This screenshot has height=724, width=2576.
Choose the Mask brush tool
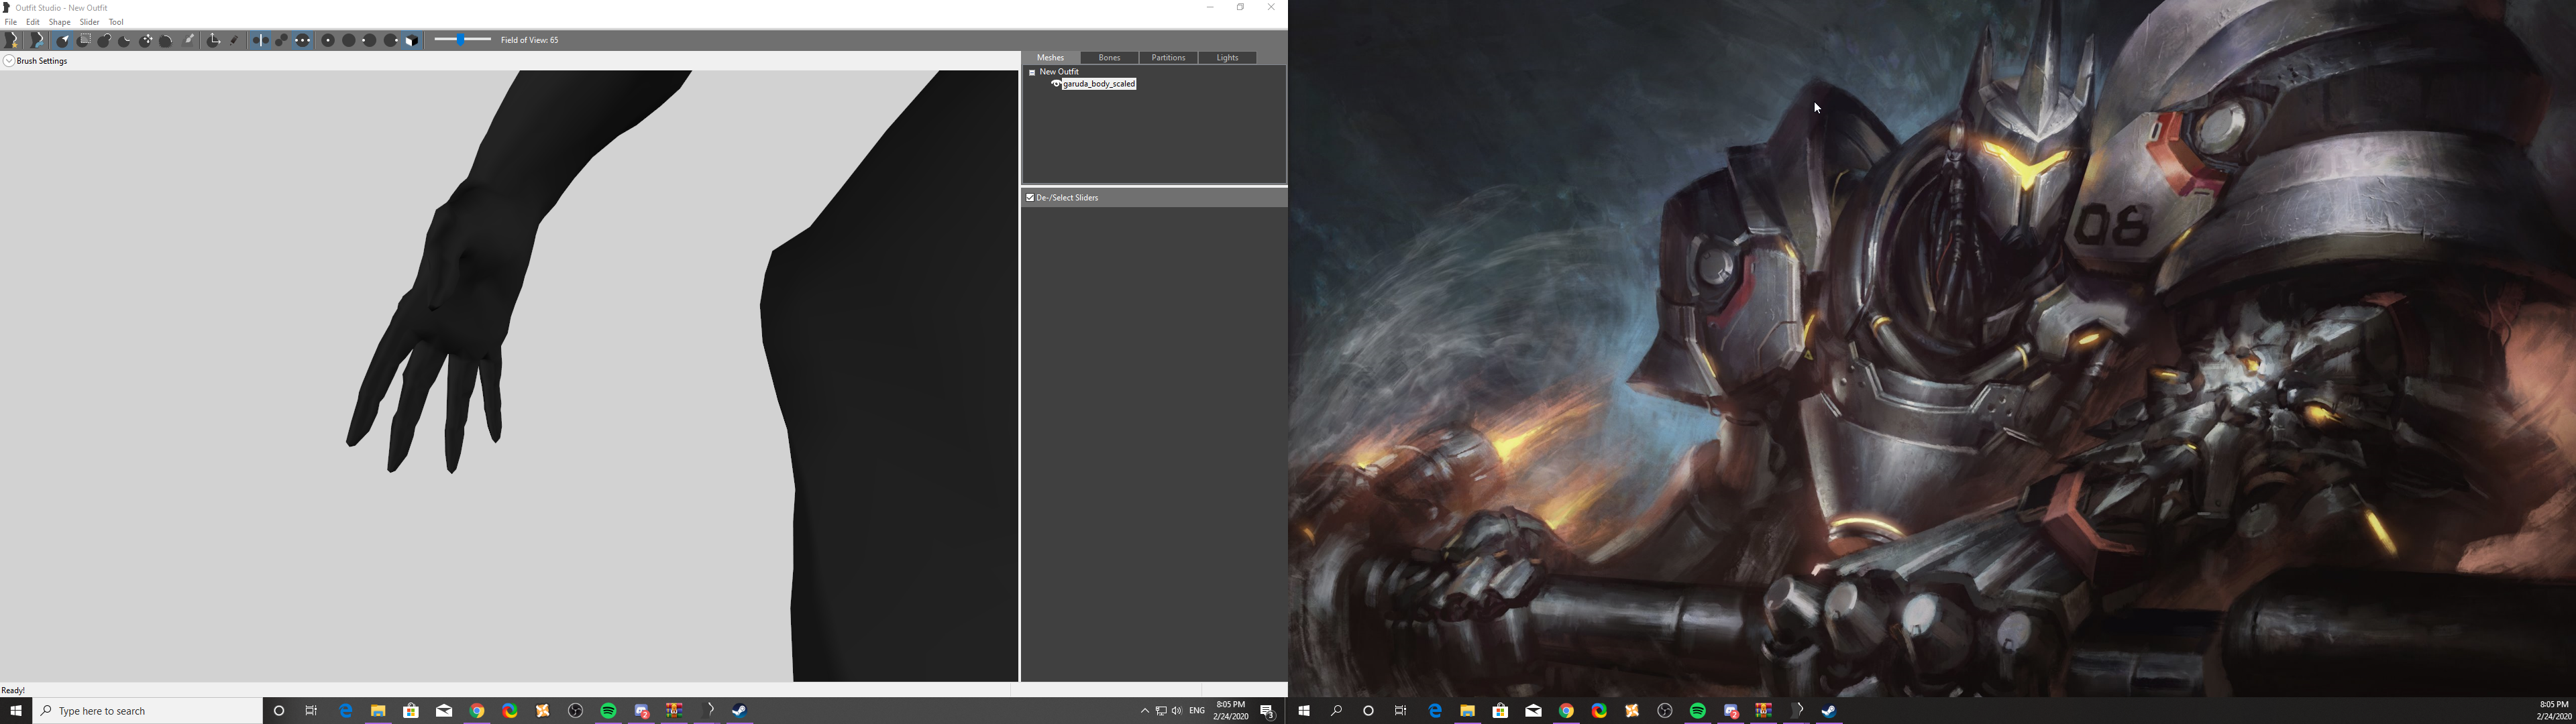pos(84,40)
